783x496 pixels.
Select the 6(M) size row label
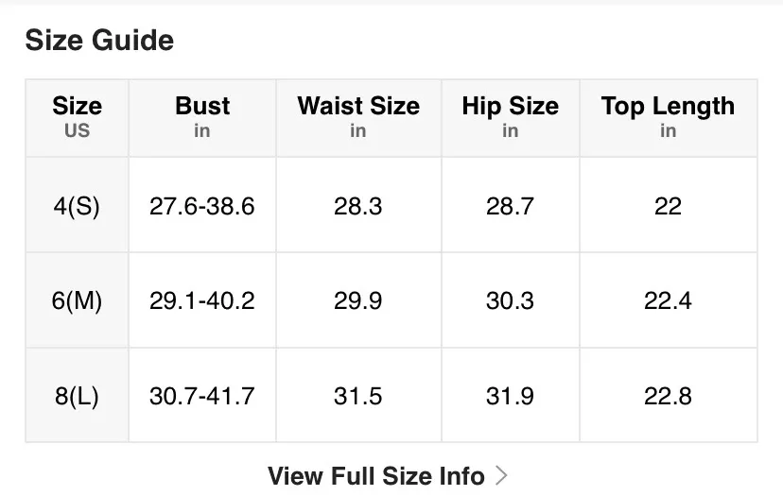[x=77, y=300]
